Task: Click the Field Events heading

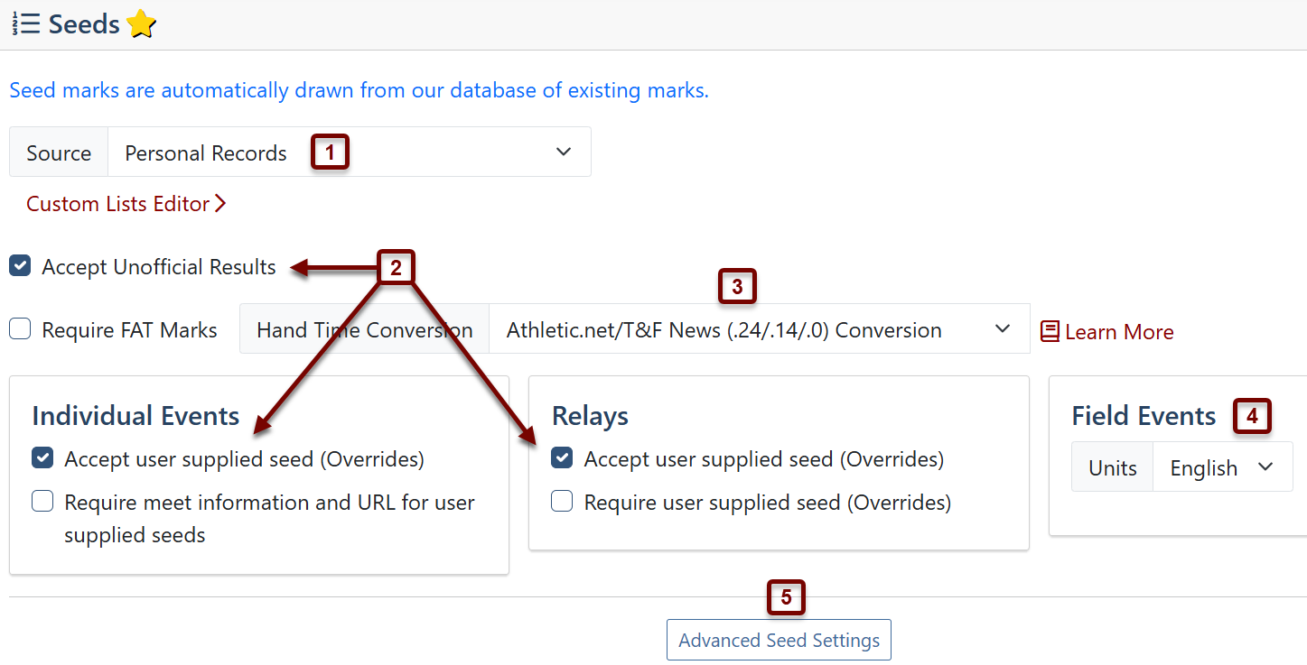Action: coord(1144,415)
